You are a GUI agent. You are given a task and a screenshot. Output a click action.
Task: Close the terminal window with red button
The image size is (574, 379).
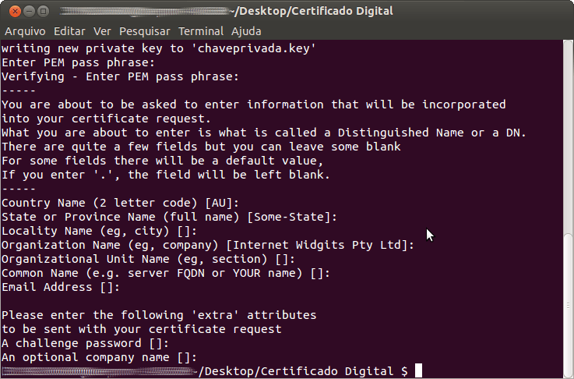15,12
